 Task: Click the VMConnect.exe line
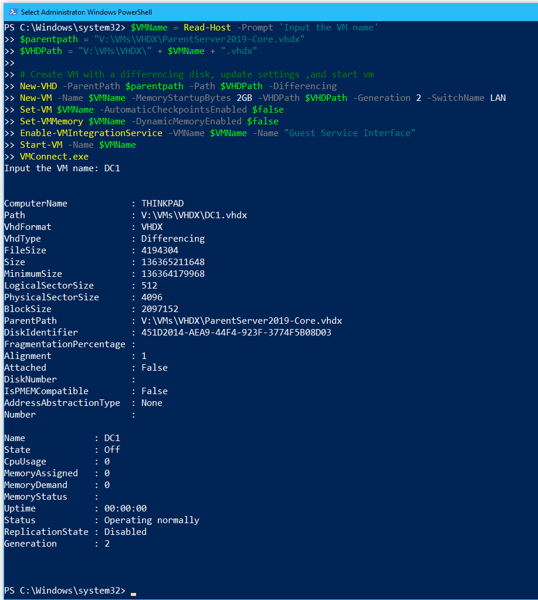[55, 157]
